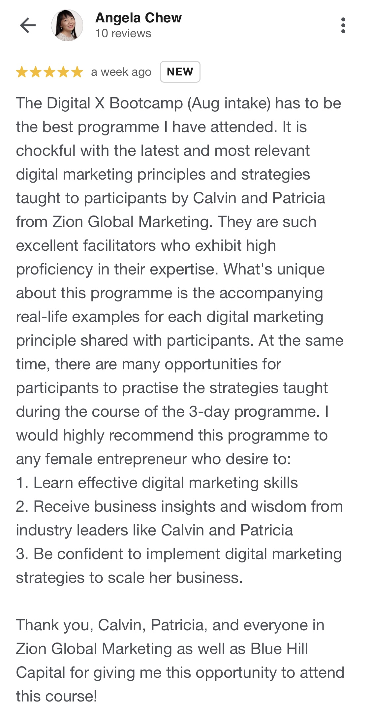Tap the third yellow rating star
Viewport: 371px width, 716px height.
click(49, 72)
